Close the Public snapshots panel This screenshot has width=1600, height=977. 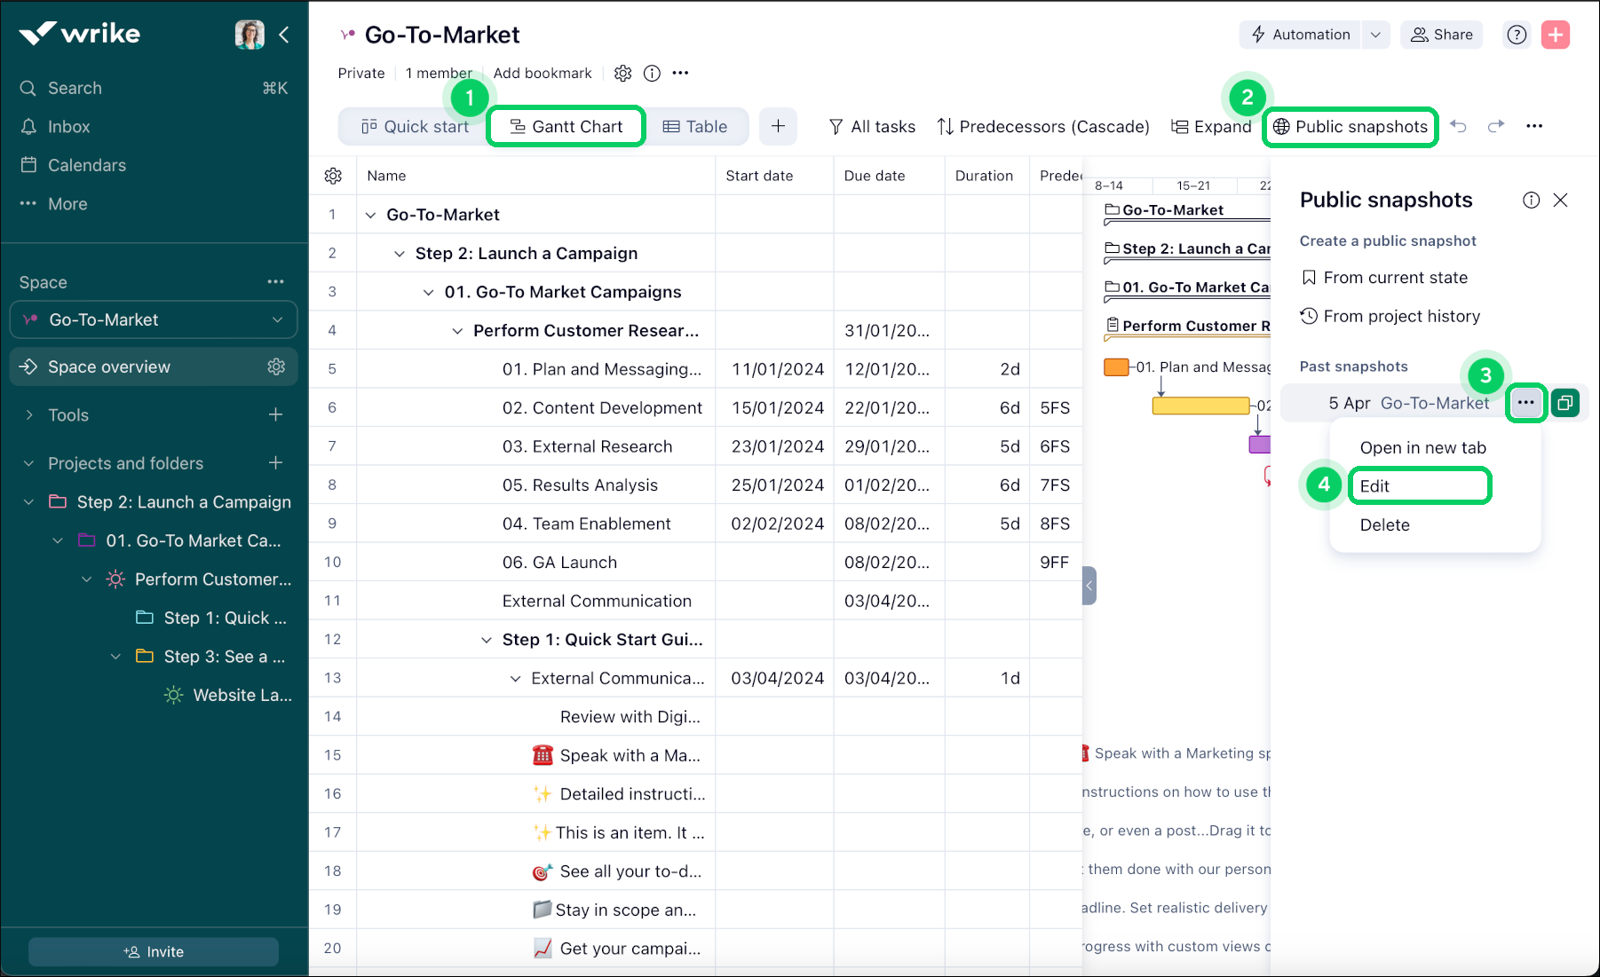point(1560,200)
